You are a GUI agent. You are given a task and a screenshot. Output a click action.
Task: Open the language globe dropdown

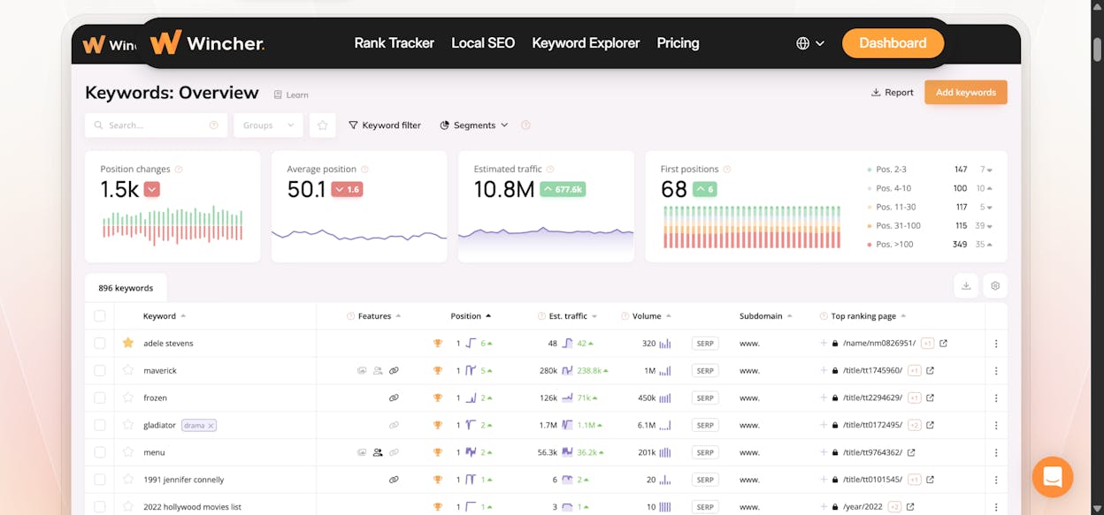(x=810, y=43)
